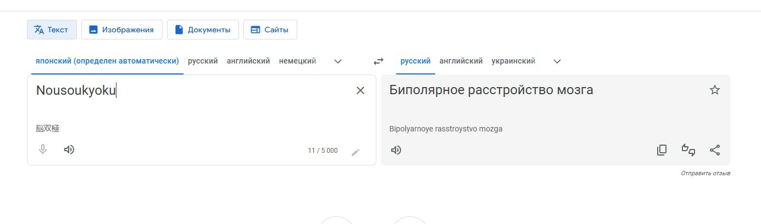Expand the target language list
The image size is (761, 224).
557,61
